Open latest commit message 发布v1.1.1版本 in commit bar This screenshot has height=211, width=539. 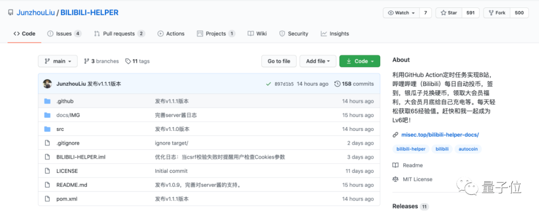click(104, 84)
